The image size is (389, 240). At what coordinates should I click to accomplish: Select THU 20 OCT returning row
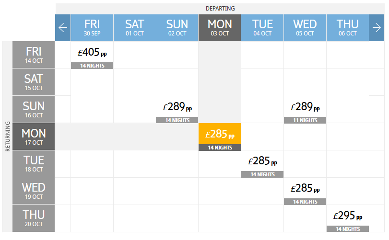click(34, 218)
